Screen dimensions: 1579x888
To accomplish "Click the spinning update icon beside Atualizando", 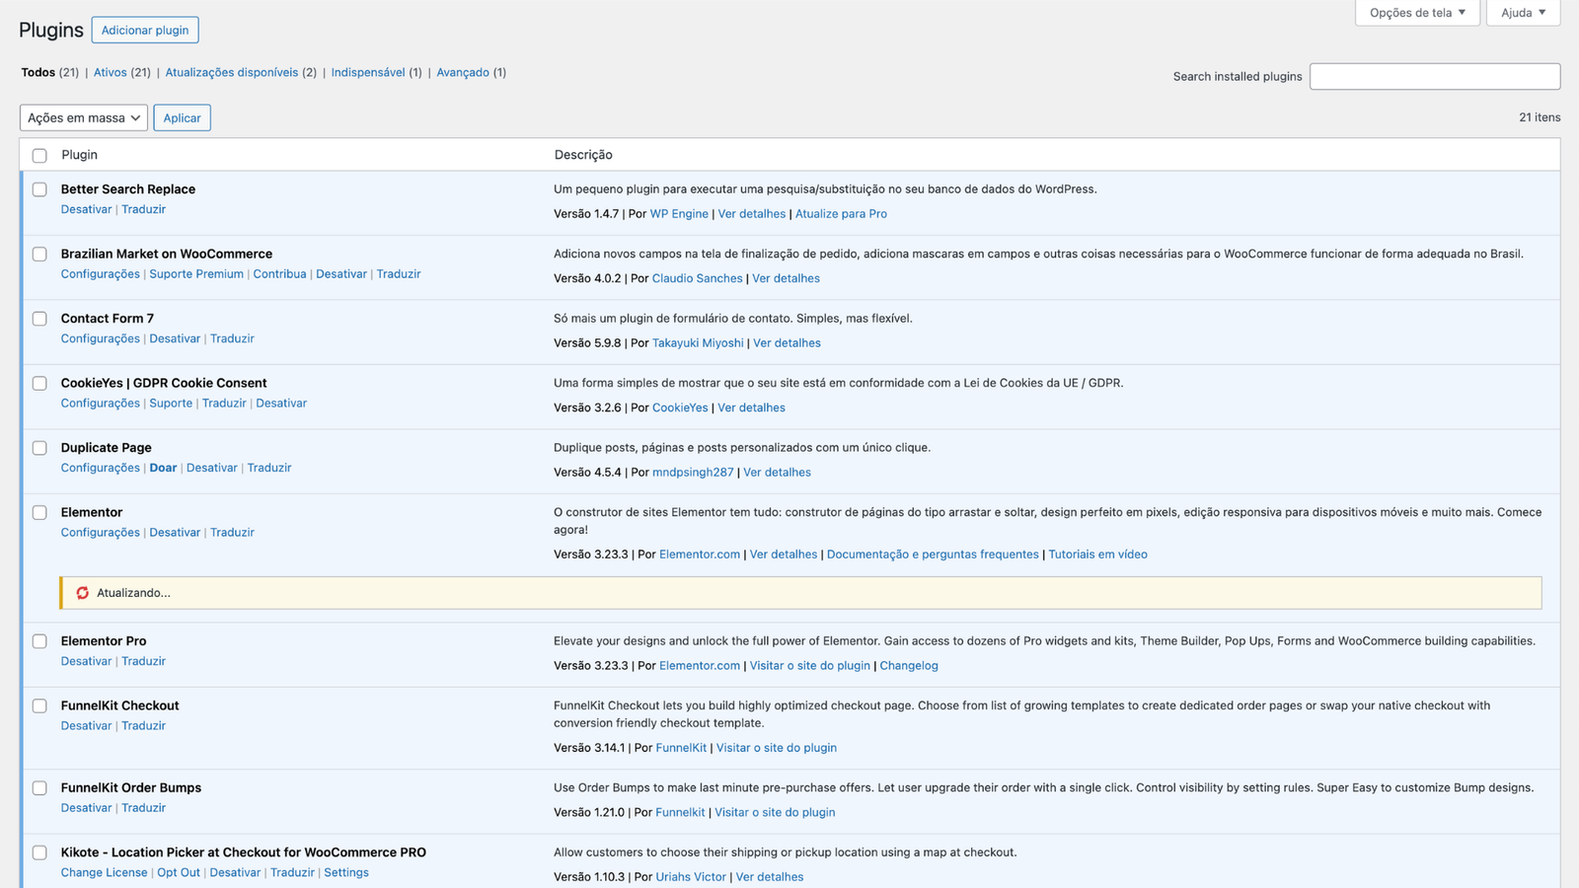I will tap(83, 593).
